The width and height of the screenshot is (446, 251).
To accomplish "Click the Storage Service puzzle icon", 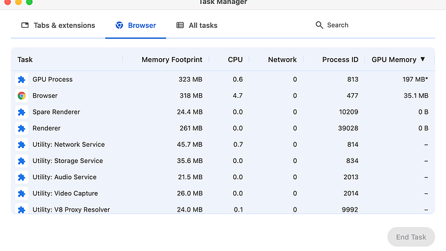I will pyautogui.click(x=21, y=161).
